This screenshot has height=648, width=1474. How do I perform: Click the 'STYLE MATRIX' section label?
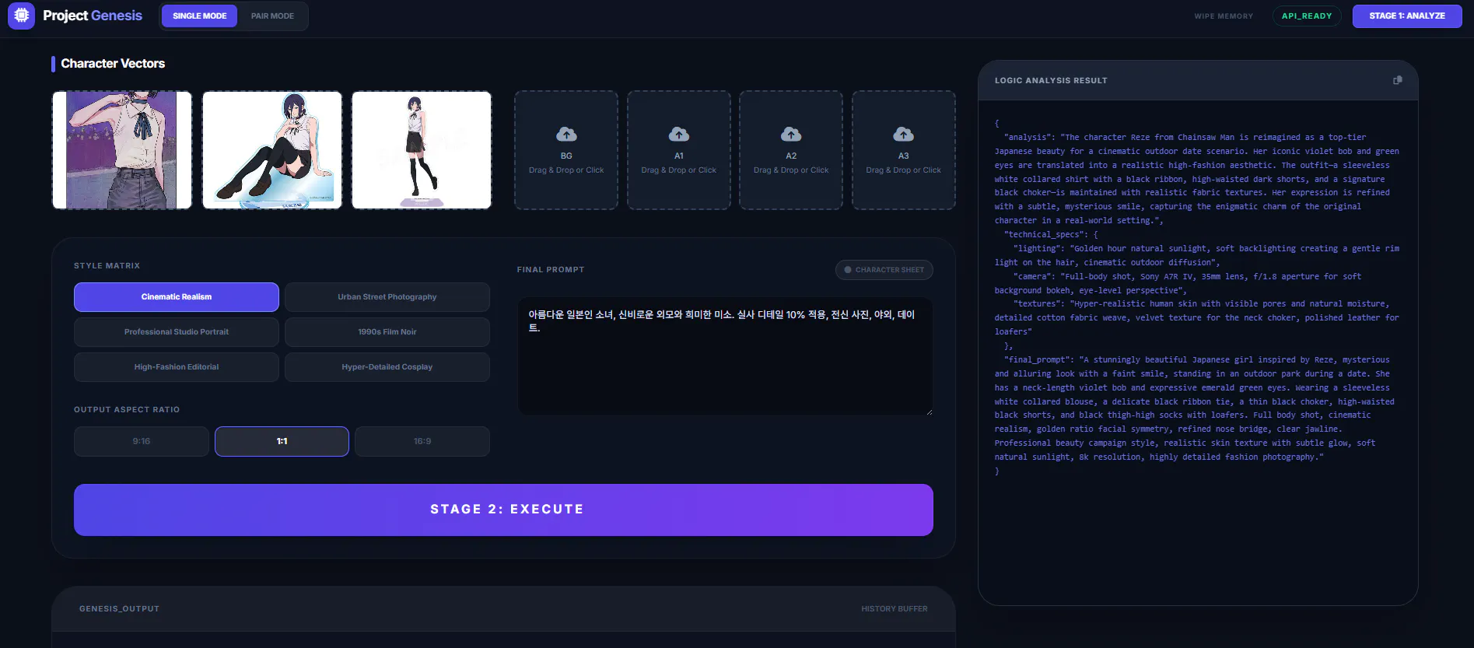point(107,266)
